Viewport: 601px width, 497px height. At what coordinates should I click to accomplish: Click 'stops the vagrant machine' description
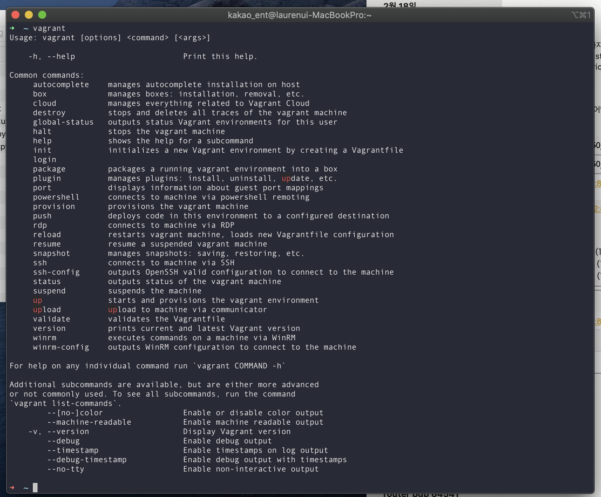tap(166, 132)
